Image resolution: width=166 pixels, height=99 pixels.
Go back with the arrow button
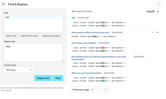pyautogui.click(x=3, y=4)
